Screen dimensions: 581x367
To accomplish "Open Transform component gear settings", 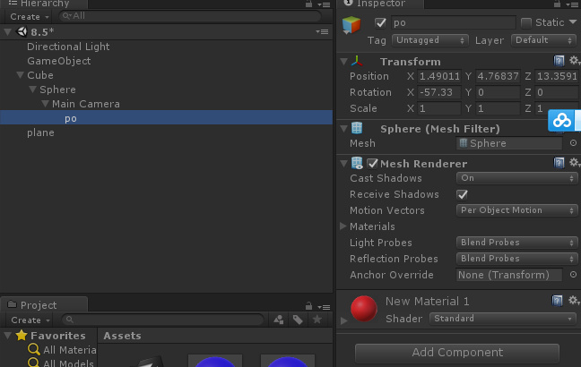I will coord(574,60).
